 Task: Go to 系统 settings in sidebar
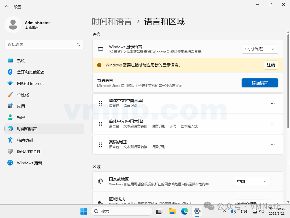click(21, 61)
